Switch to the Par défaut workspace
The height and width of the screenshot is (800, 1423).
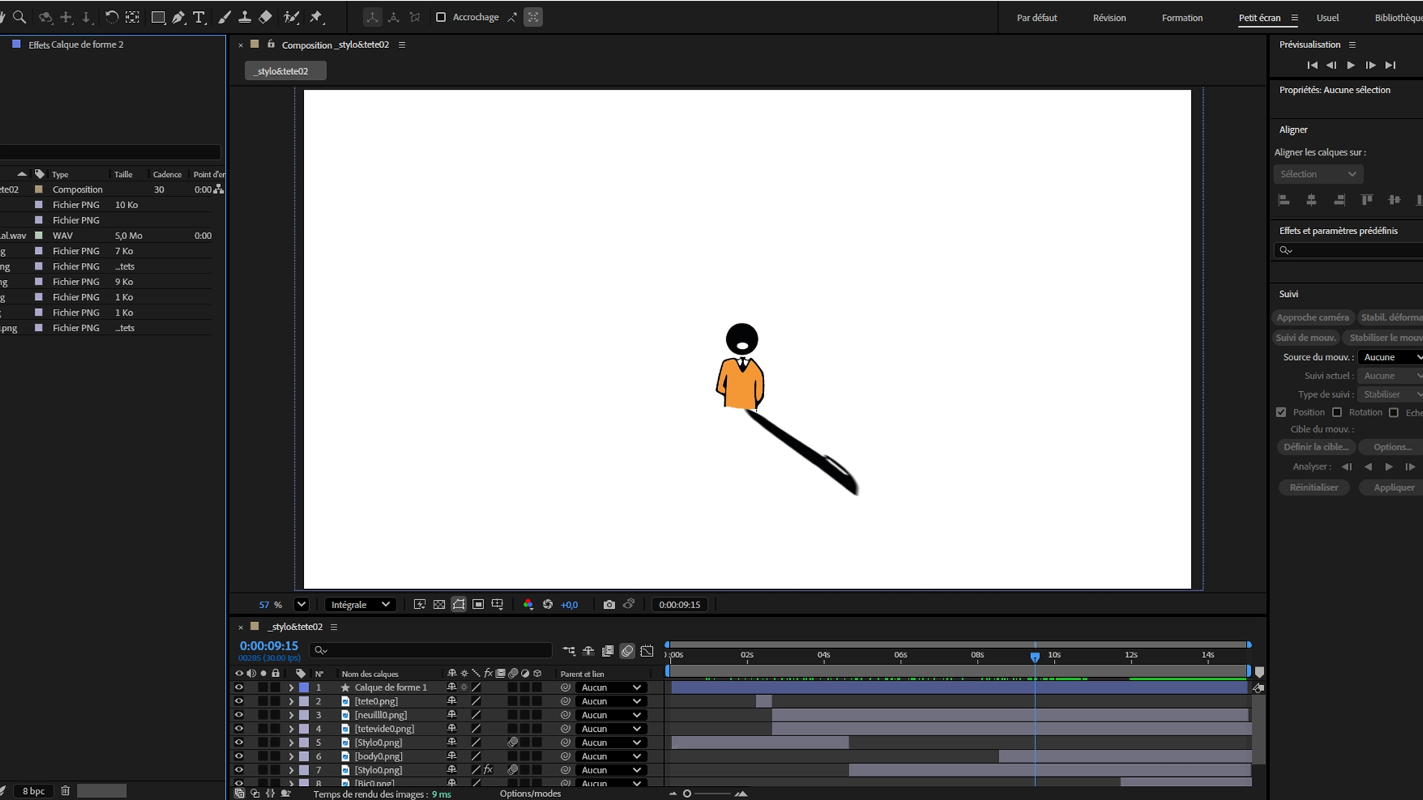[x=1037, y=18]
